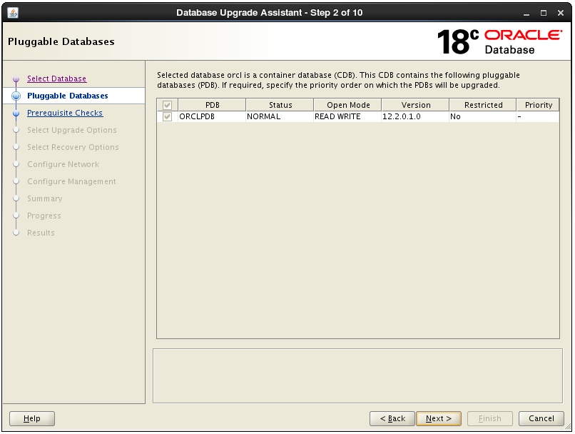Image resolution: width=575 pixels, height=434 pixels.
Task: Close the Upgrade Assistant window
Action: coord(560,14)
